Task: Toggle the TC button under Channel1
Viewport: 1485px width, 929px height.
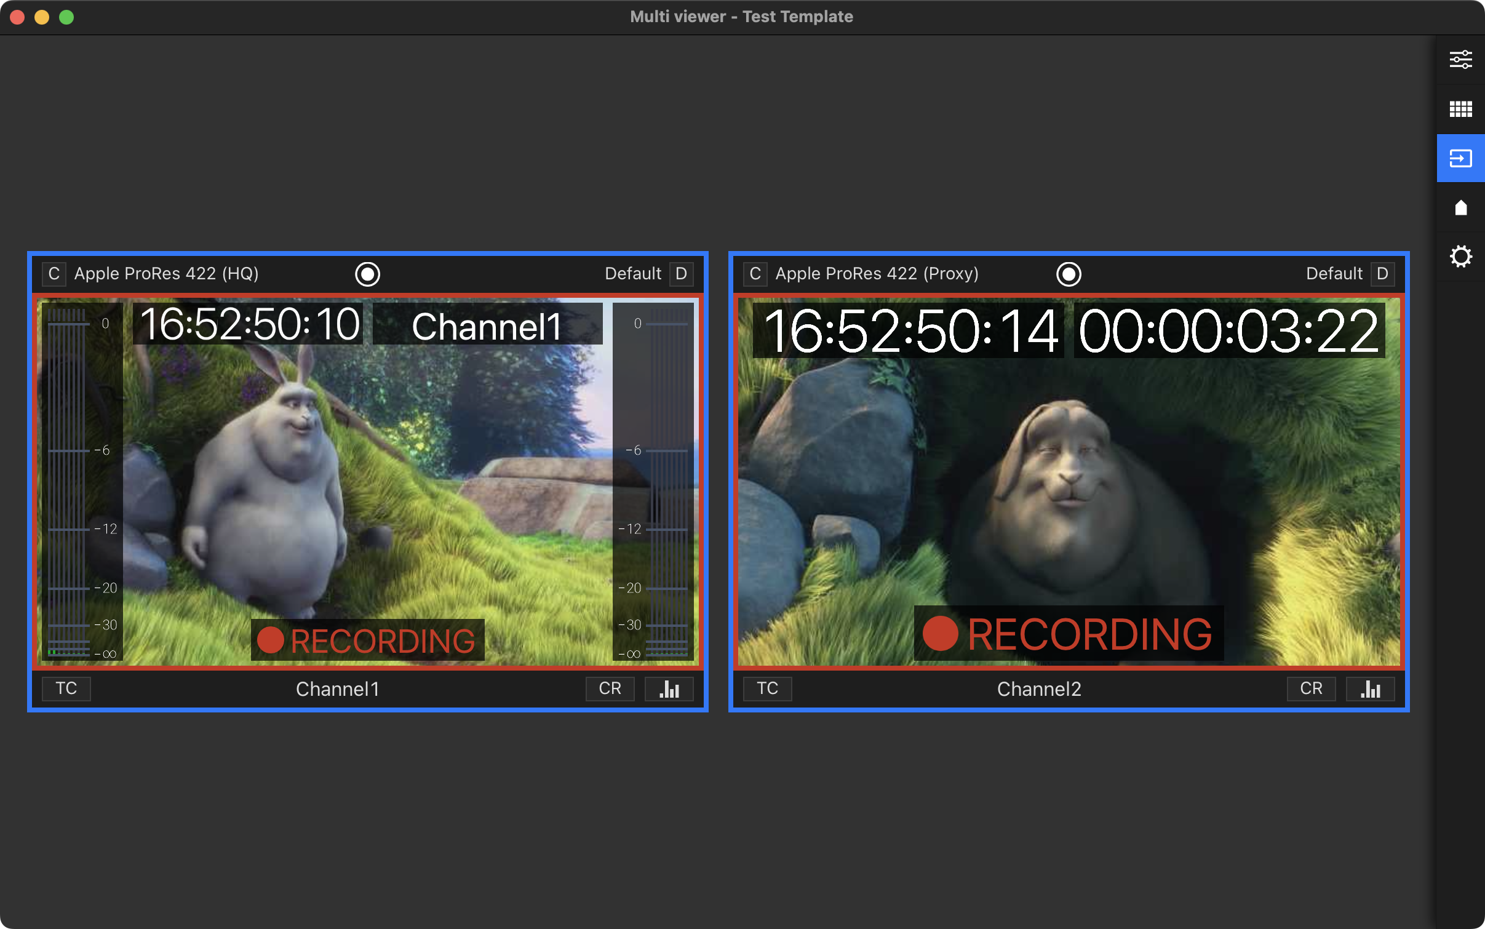Action: click(x=66, y=688)
